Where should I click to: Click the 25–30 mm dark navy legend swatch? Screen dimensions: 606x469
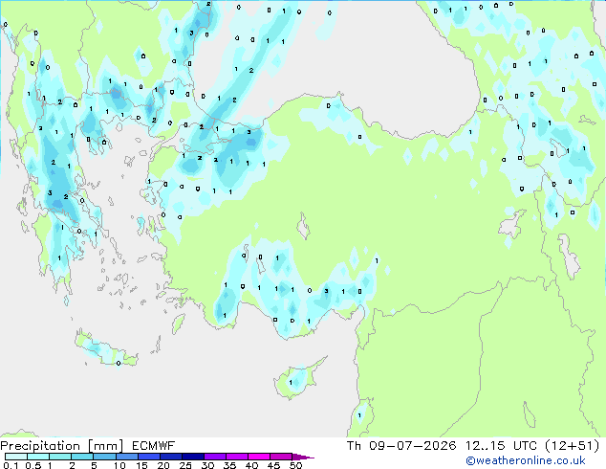pos(192,457)
